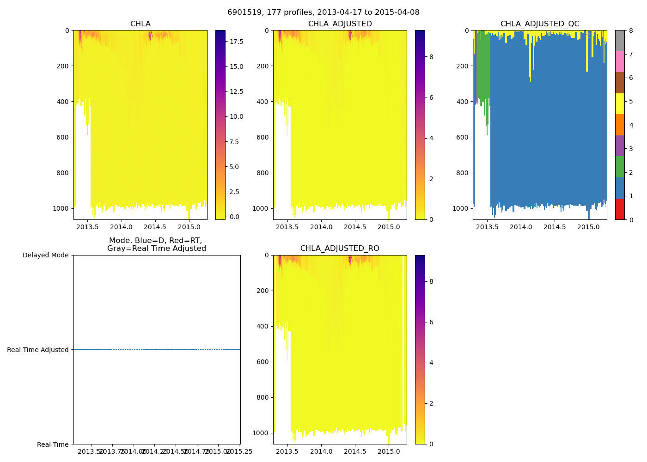Select the CHLA_ADJUSTED_RO plot title
Screen dimensions: 647x462
coord(340,249)
